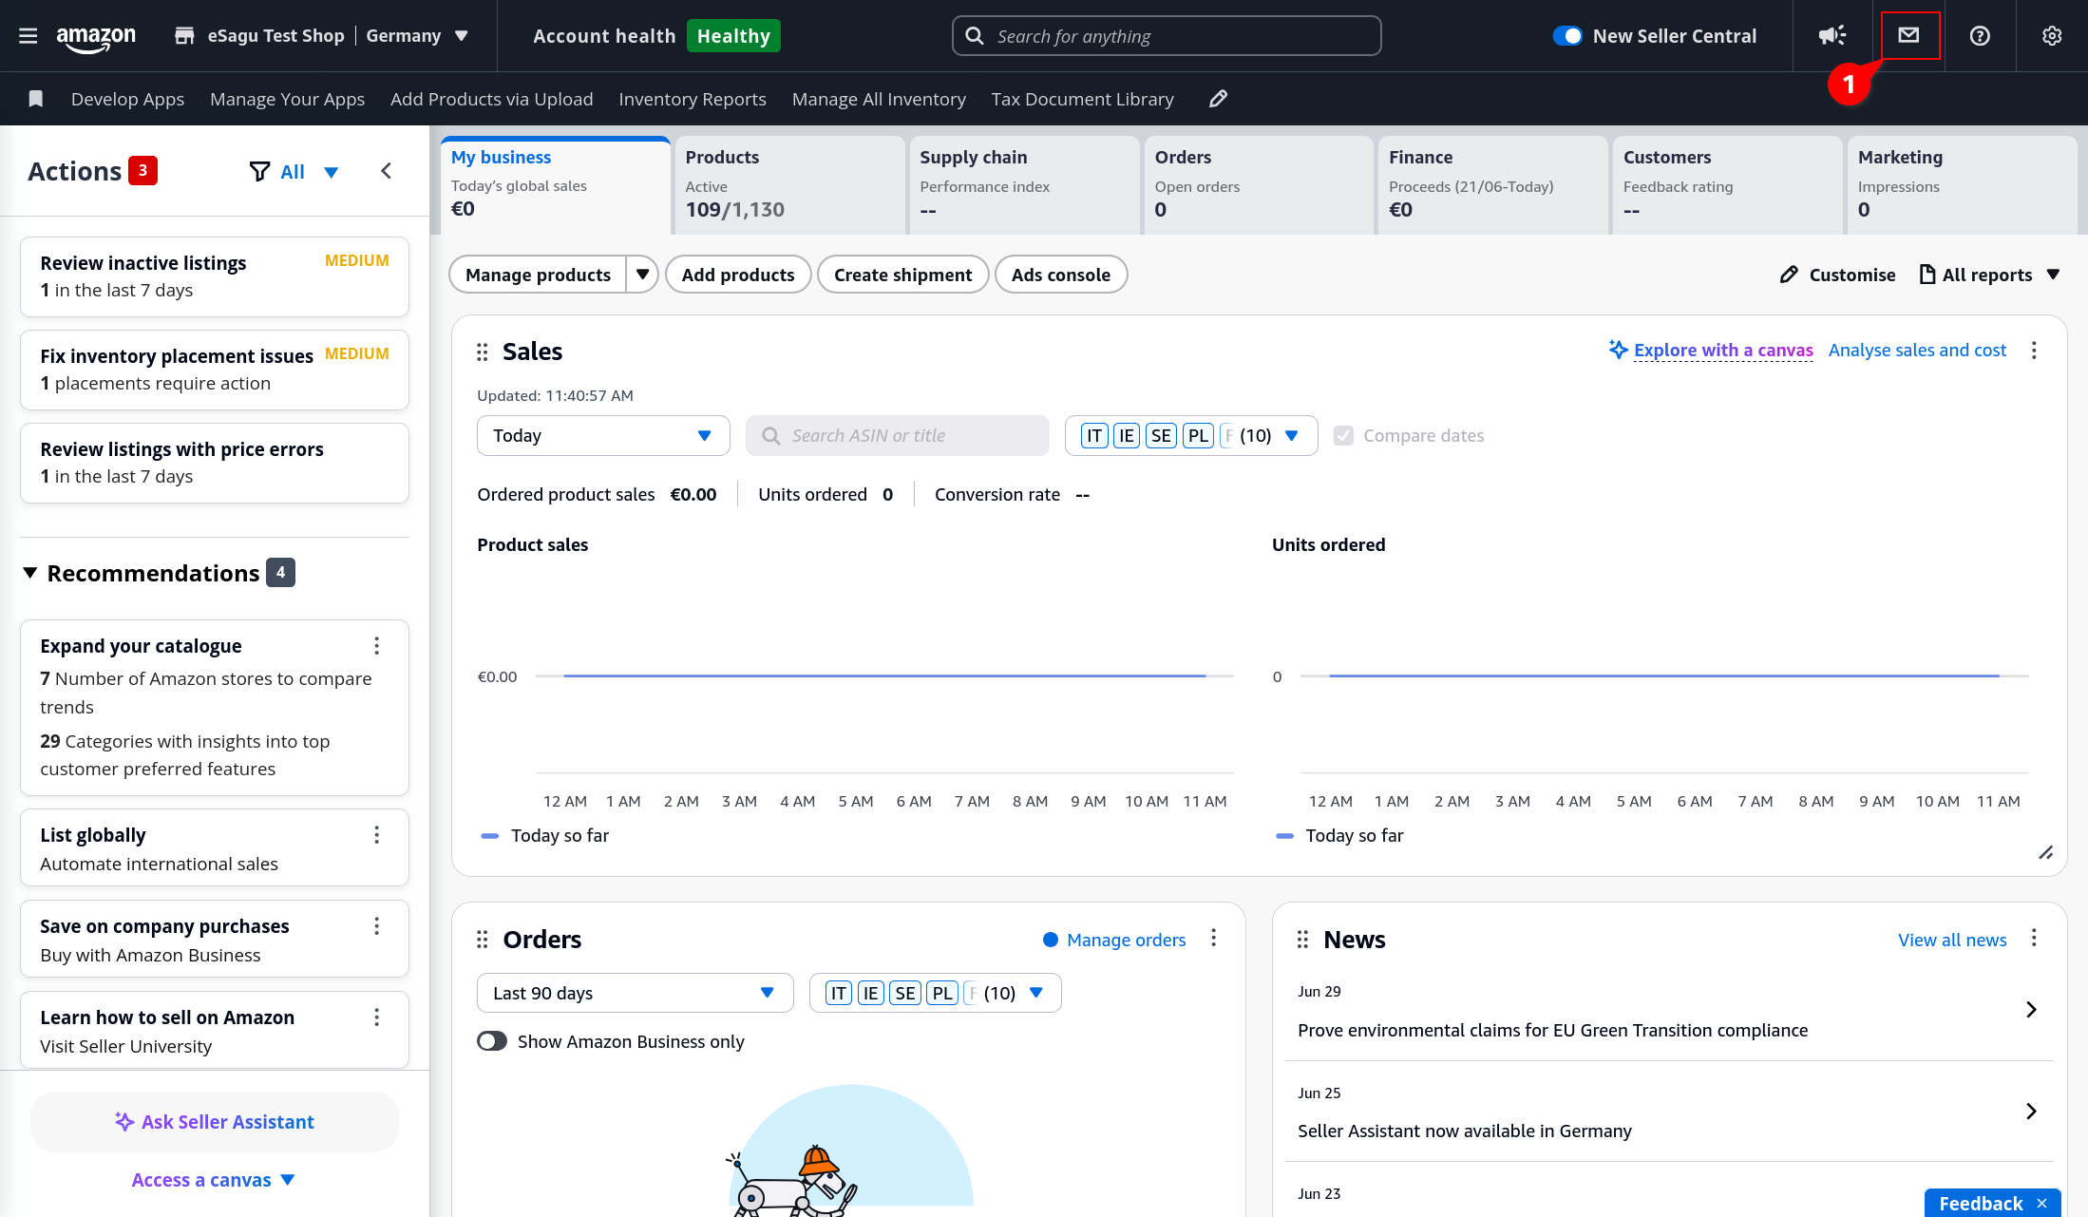Select the Customers tab
This screenshot has height=1217, width=2088.
pos(1728,185)
